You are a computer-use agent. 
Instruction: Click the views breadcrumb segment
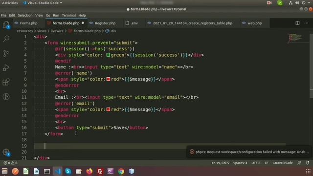[42, 31]
